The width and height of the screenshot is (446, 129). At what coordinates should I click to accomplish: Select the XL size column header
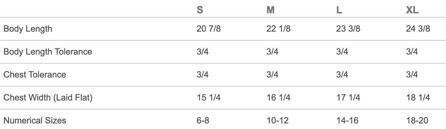pyautogui.click(x=412, y=10)
